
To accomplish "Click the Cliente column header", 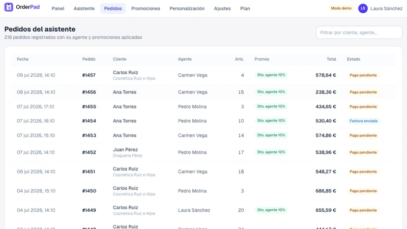I will pos(120,59).
